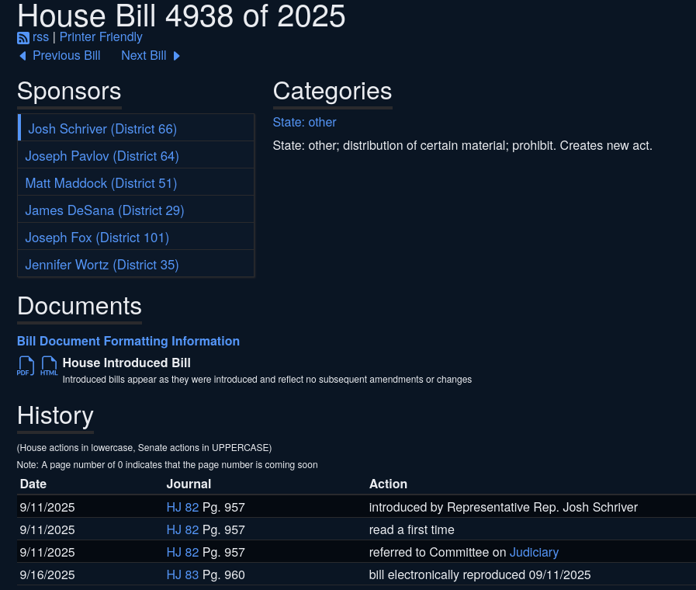696x590 pixels.
Task: Go to Next Bill
Action: [144, 55]
